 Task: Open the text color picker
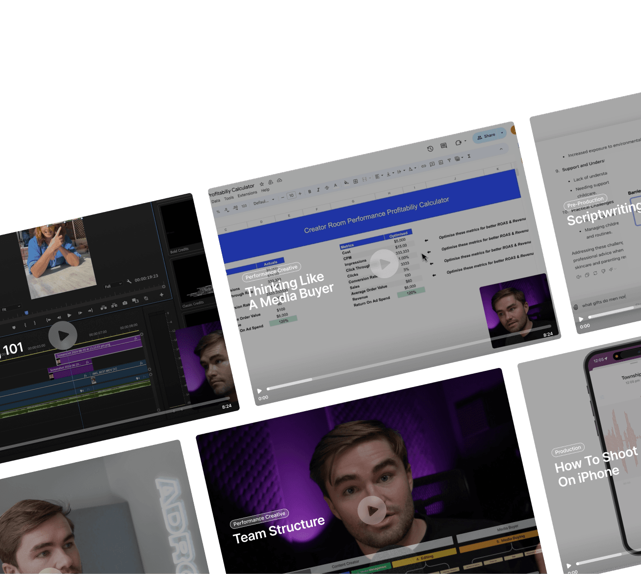pyautogui.click(x=335, y=185)
